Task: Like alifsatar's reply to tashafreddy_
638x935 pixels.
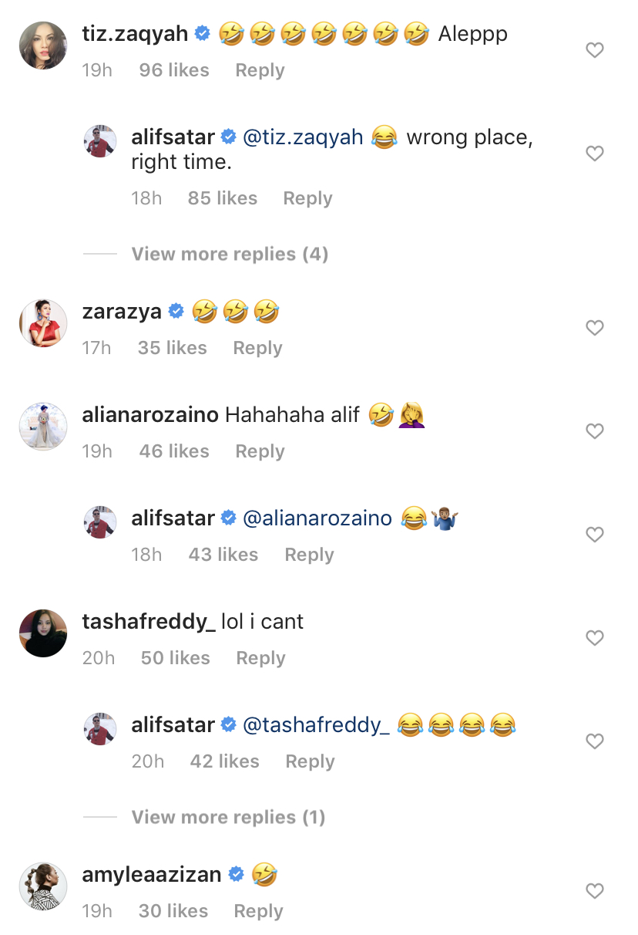Action: (594, 741)
